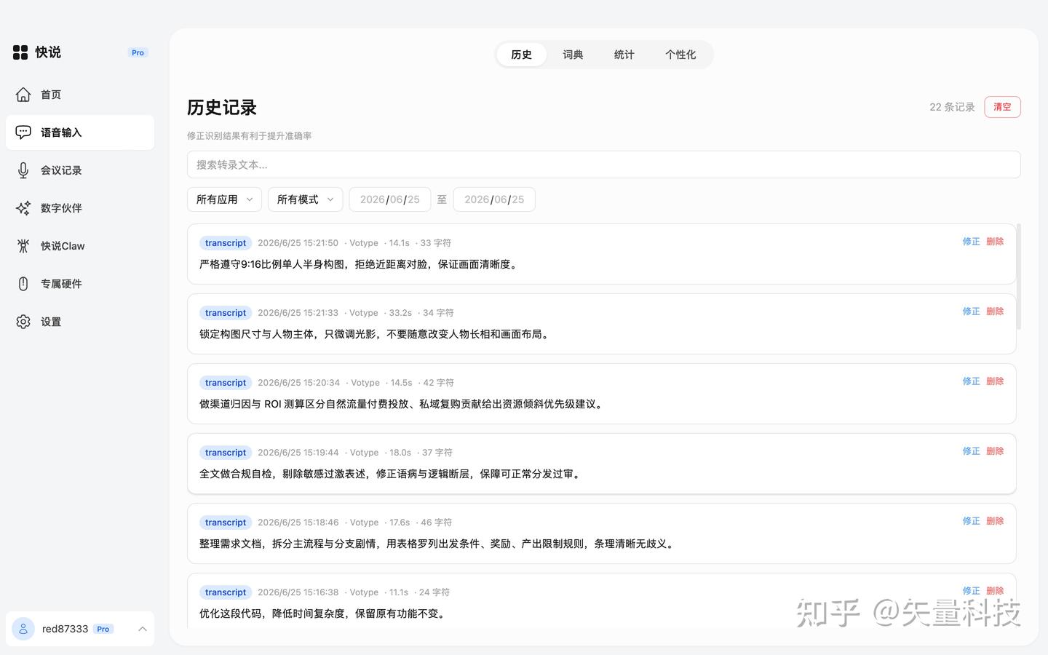This screenshot has height=655, width=1048.
Task: Open 会议记录 in the sidebar
Action: pyautogui.click(x=80, y=170)
